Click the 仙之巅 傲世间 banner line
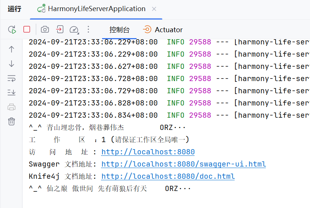Screen dimensions: 310x208 110,189
